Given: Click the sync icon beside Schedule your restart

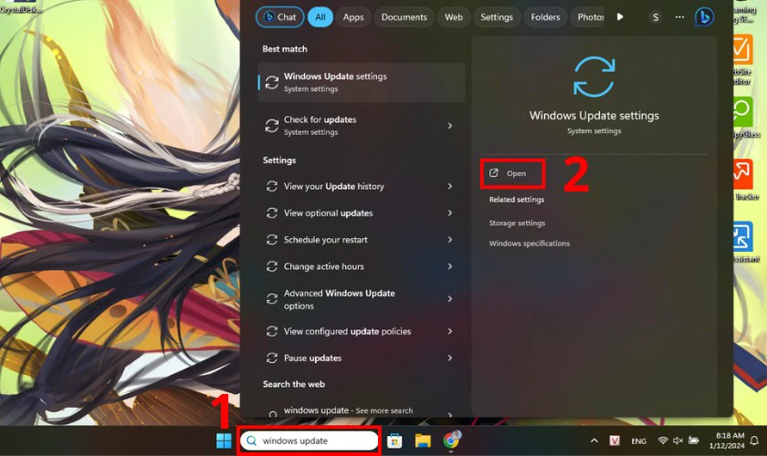Looking at the screenshot, I should click(272, 240).
